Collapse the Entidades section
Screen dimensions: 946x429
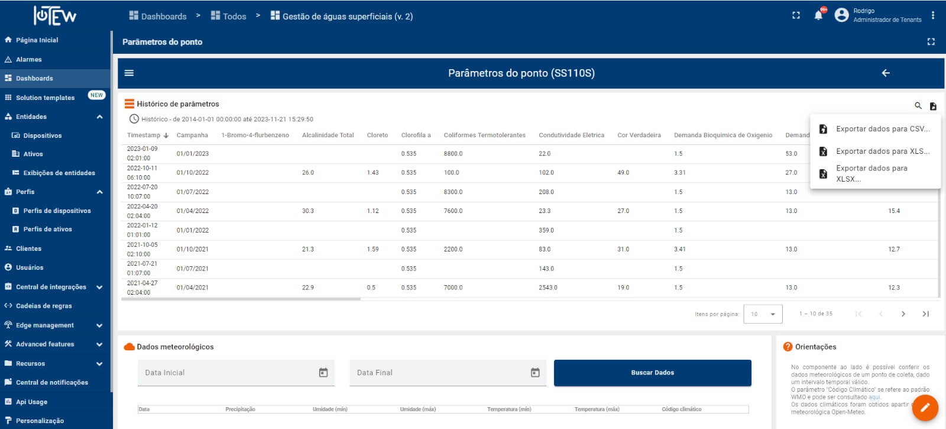[x=99, y=117]
